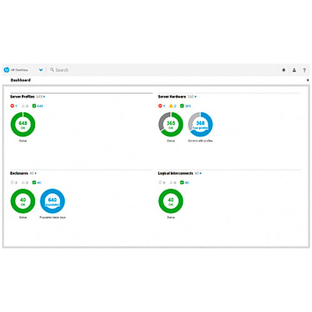Open the Enclosures heading link
Screen dimensions: 312x312
(x=19, y=173)
